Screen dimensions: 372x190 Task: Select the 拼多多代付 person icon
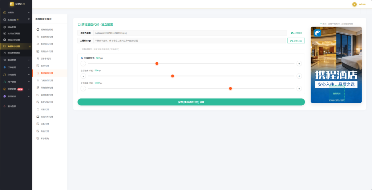click(38, 59)
